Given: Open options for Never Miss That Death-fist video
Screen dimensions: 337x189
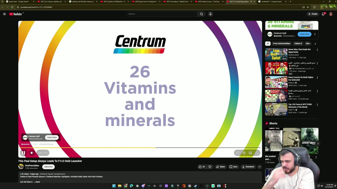Looking at the screenshot, I should 317,50.
